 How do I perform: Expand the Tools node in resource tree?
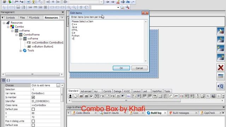click(x=20, y=51)
